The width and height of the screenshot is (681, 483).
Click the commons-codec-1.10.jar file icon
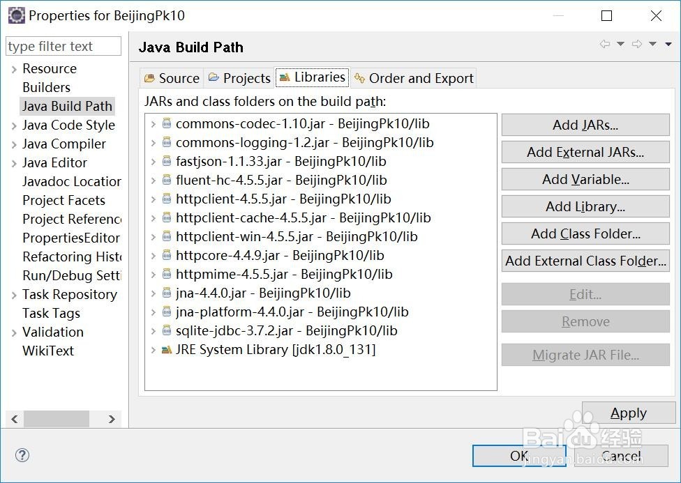click(x=167, y=124)
